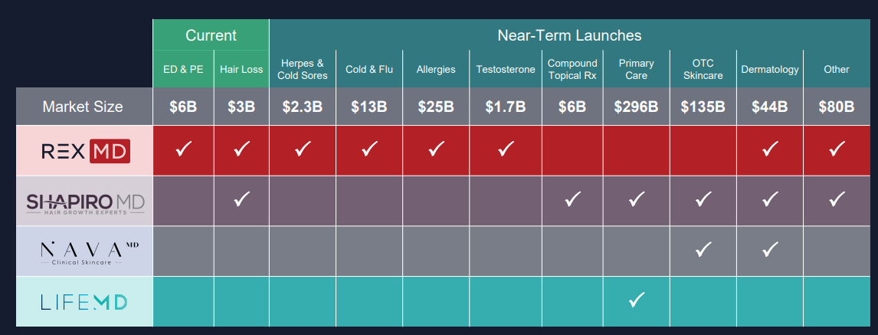
Task: Click the Herpes & Cold Sores column header
Action: point(302,69)
